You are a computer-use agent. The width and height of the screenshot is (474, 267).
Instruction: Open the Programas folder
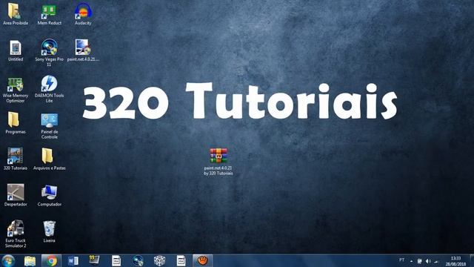point(13,119)
